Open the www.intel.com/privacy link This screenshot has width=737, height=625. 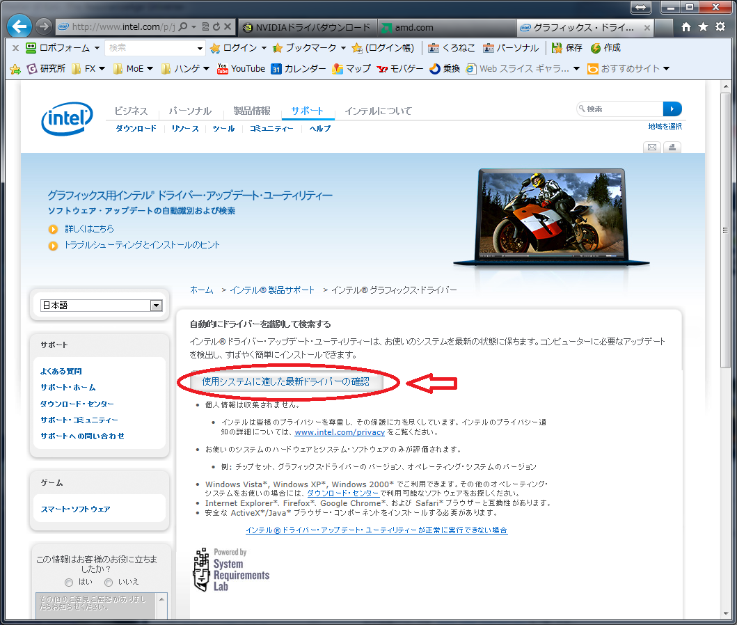340,432
